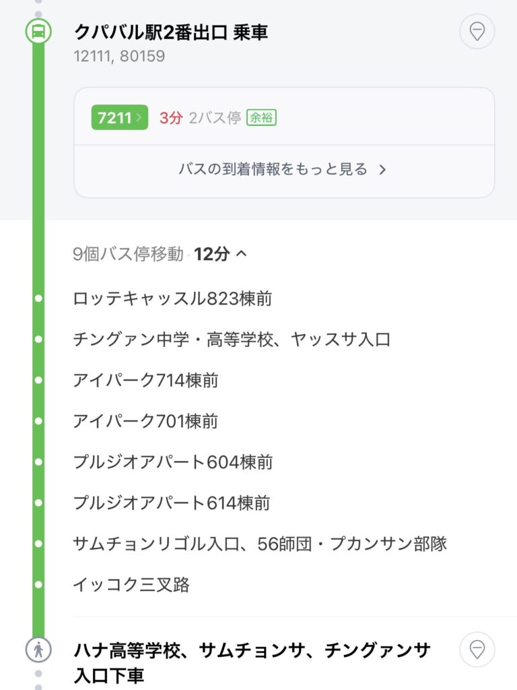Tap the ハナ高等学校 下車 stop heading
The width and height of the screenshot is (517, 690).
(x=252, y=662)
